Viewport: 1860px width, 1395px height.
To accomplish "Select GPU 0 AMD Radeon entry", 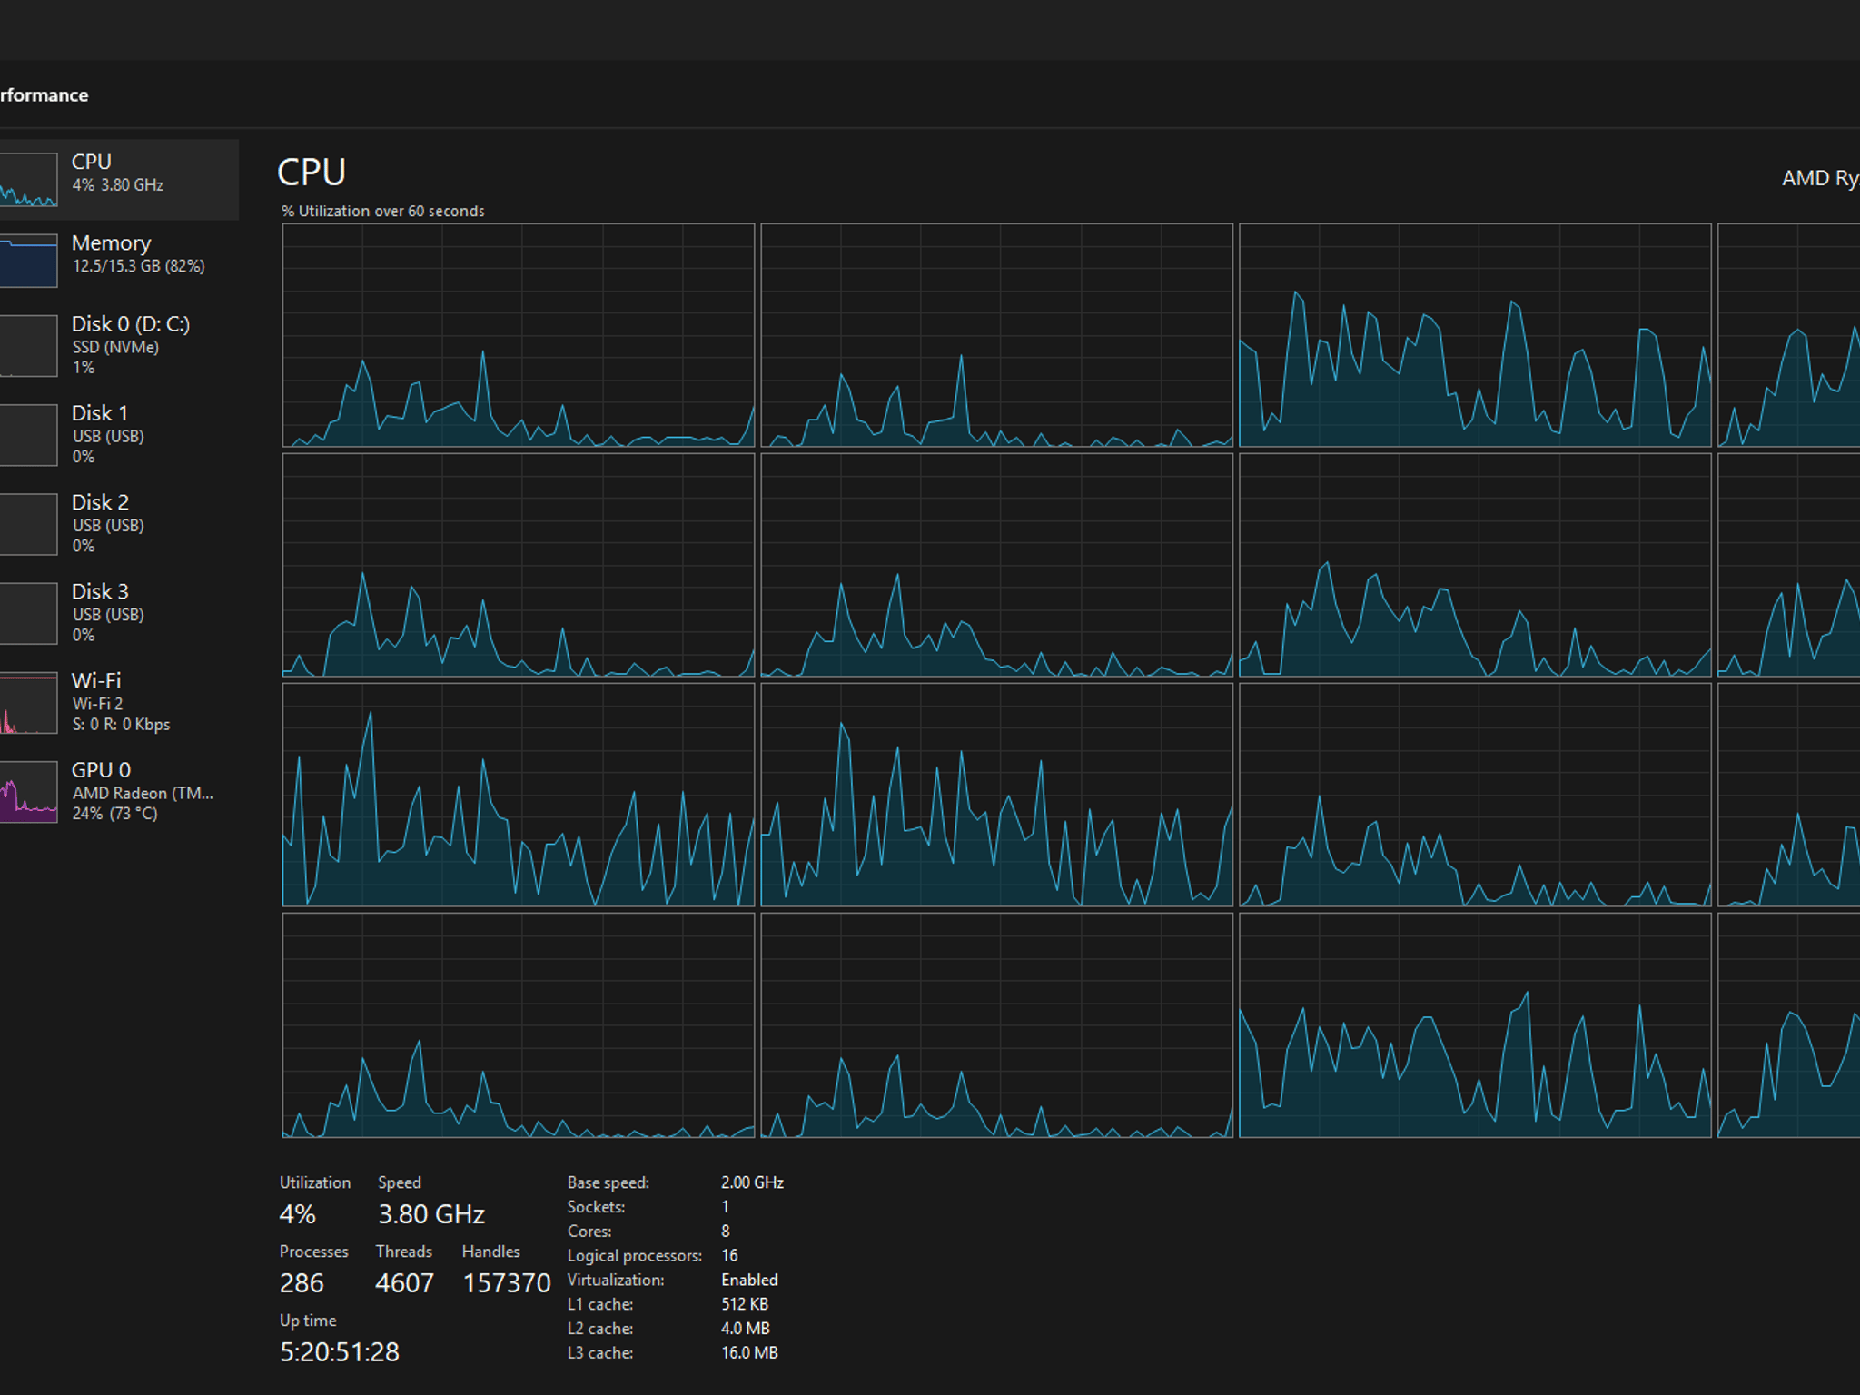I will pyautogui.click(x=119, y=791).
